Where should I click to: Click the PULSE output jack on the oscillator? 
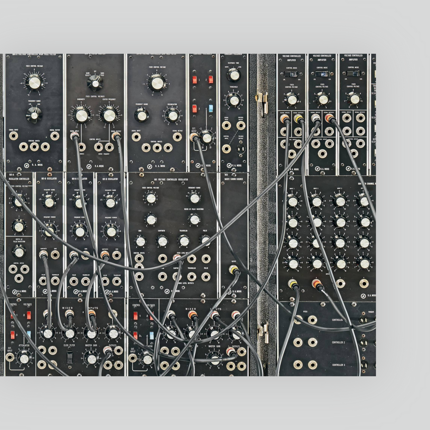pyautogui.click(x=206, y=258)
